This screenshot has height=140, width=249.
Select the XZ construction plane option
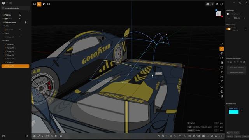[x=243, y=62]
